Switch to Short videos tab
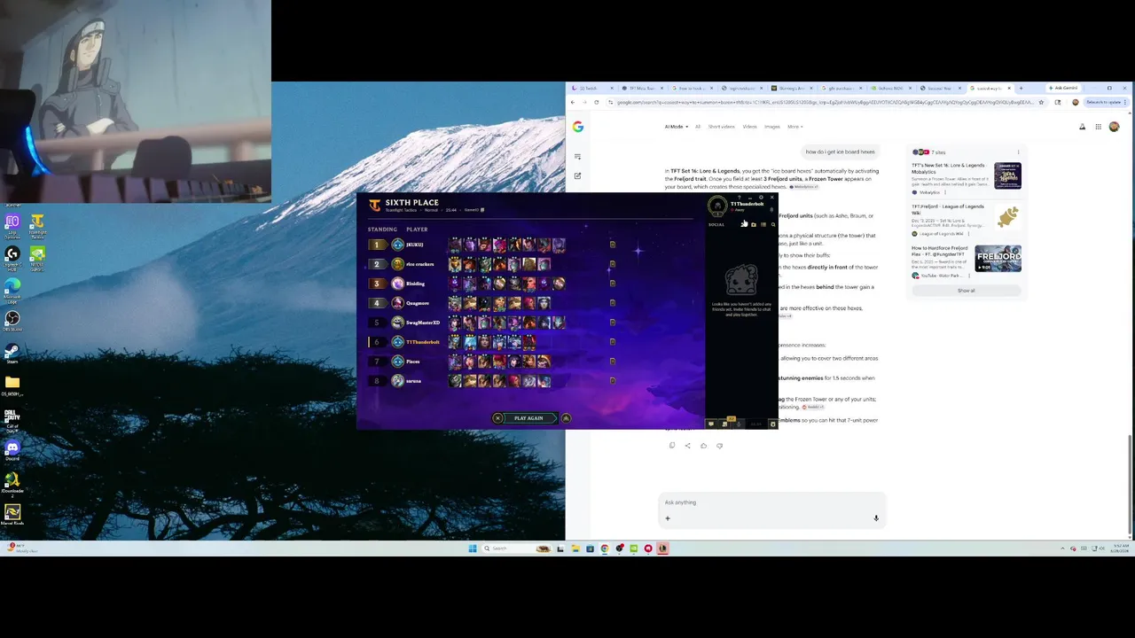This screenshot has width=1135, height=638. pos(721,127)
